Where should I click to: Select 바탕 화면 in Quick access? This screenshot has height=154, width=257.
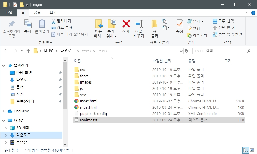point(24,73)
